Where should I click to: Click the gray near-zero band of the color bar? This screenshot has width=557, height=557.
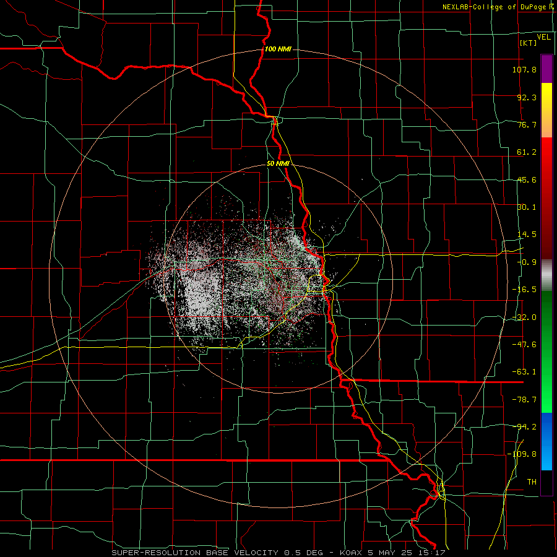[x=546, y=275]
